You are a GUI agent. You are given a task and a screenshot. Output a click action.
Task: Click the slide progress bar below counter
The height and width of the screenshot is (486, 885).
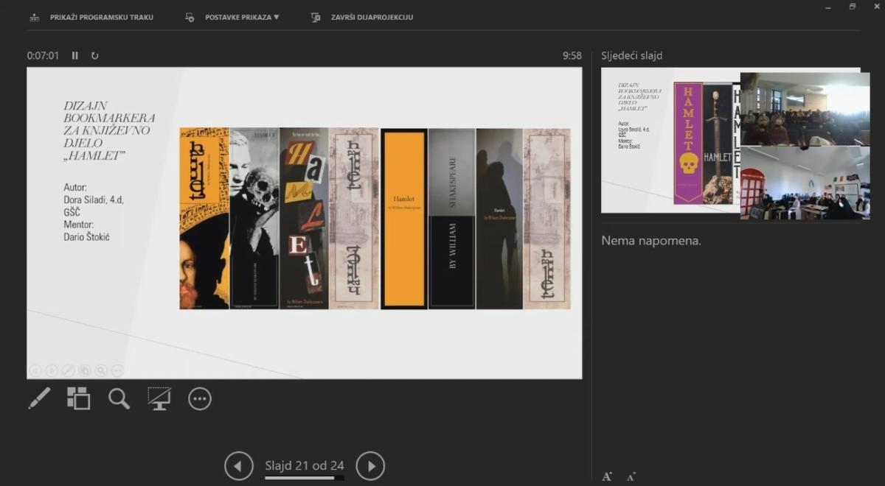(x=305, y=478)
